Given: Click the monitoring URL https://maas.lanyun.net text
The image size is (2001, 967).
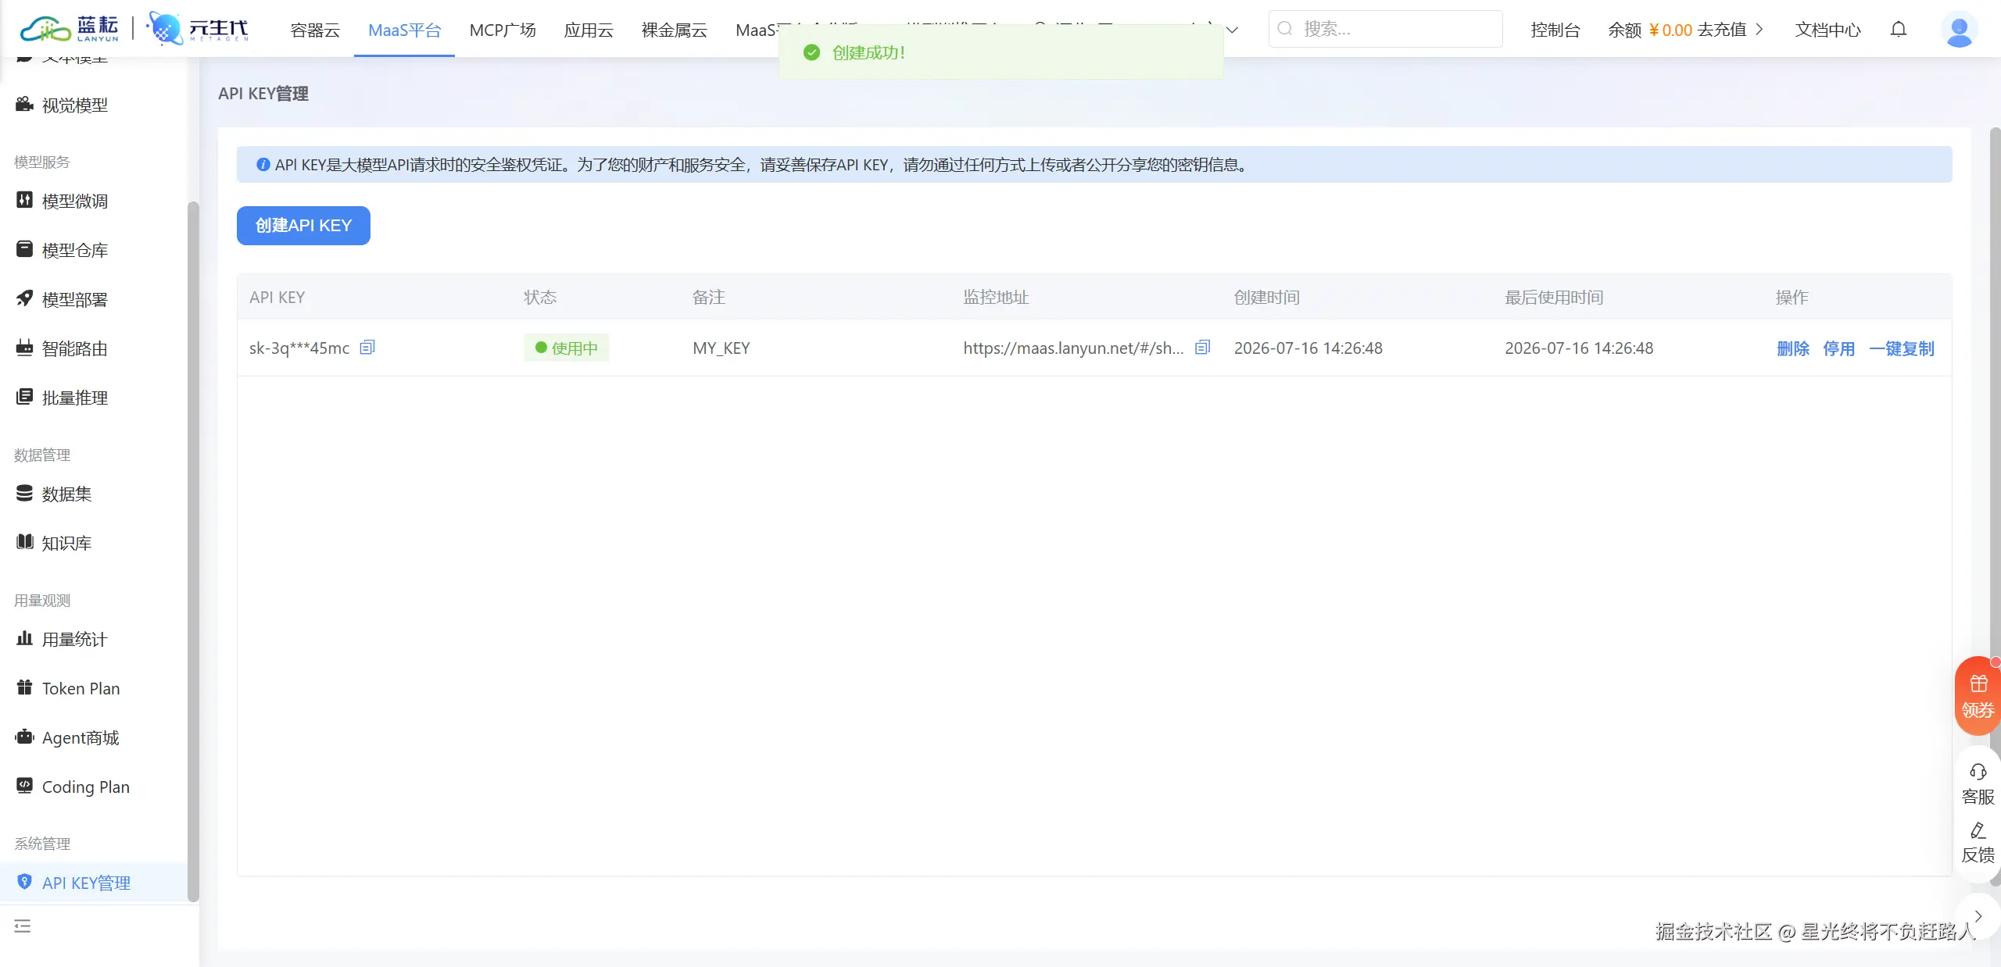Looking at the screenshot, I should (1073, 348).
